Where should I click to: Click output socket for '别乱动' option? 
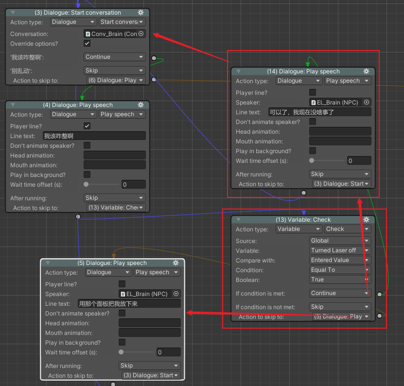click(154, 79)
